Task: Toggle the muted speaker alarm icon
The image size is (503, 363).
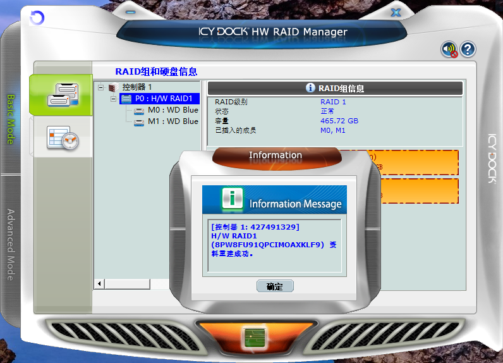Action: (449, 49)
